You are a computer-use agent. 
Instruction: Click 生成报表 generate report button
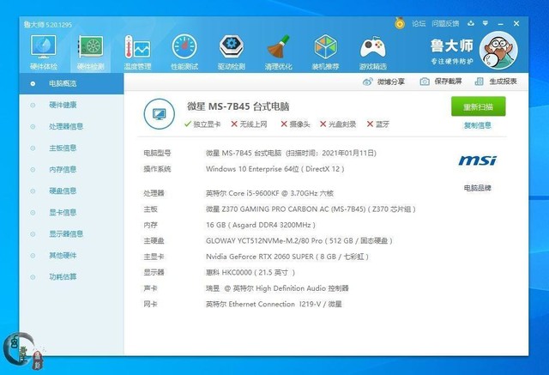[x=496, y=82]
